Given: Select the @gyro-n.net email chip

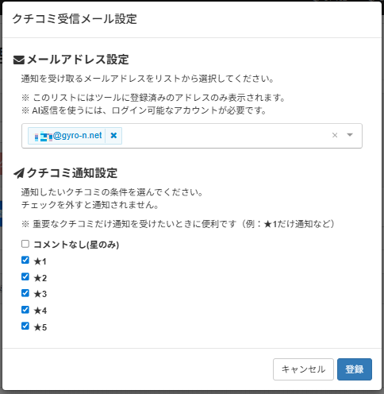Looking at the screenshot, I should point(68,136).
